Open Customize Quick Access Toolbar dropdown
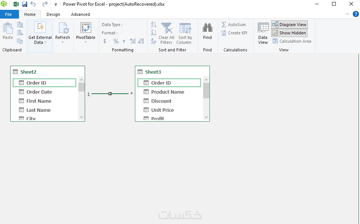 (x=56, y=5)
